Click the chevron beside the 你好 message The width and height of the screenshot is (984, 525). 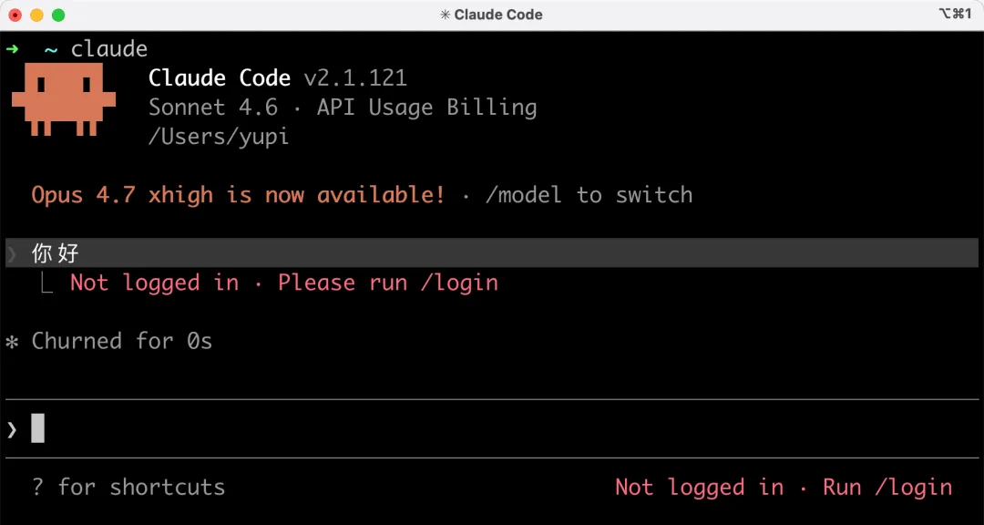coord(13,253)
